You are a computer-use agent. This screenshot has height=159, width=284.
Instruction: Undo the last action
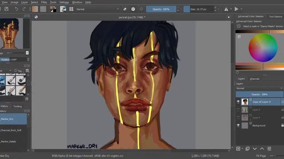[x=16, y=9]
